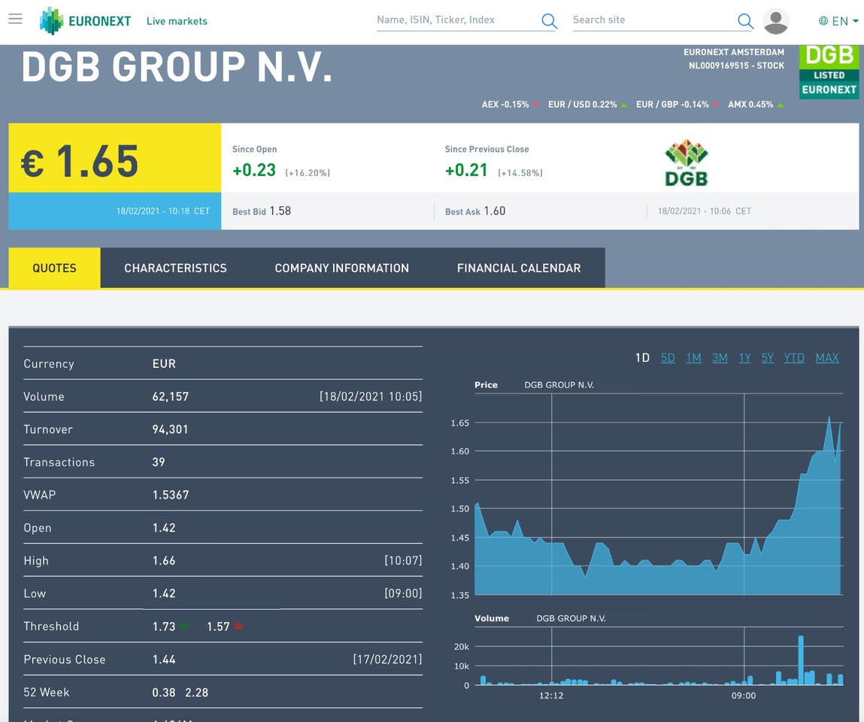Switch chart to 1M range
Screen dimensions: 864x722
tap(694, 358)
